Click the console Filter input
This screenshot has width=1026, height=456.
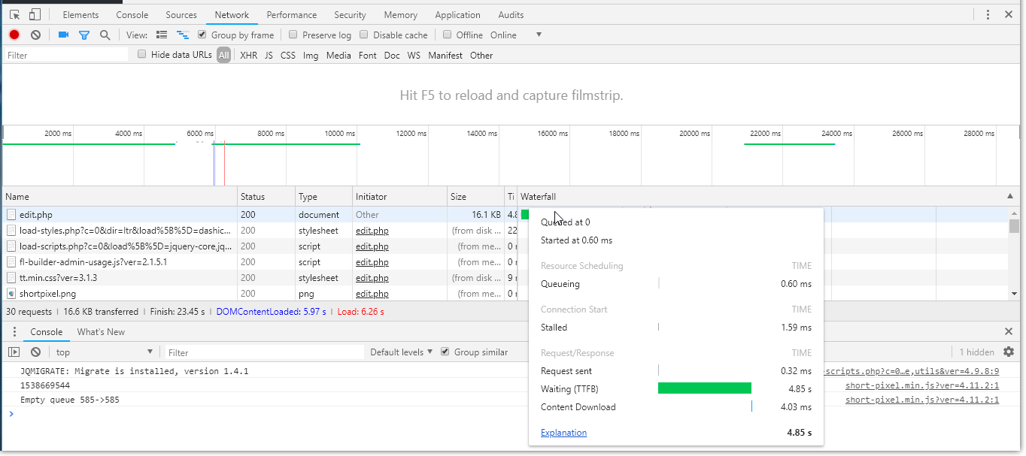coord(263,352)
